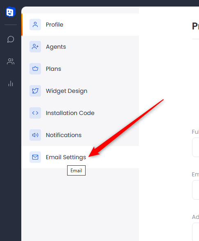Open the analytics bar chart icon
The height and width of the screenshot is (241, 199).
click(x=11, y=83)
